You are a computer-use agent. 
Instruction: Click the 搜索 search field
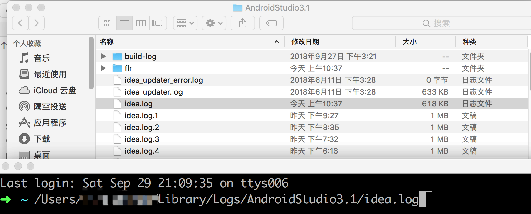441,23
